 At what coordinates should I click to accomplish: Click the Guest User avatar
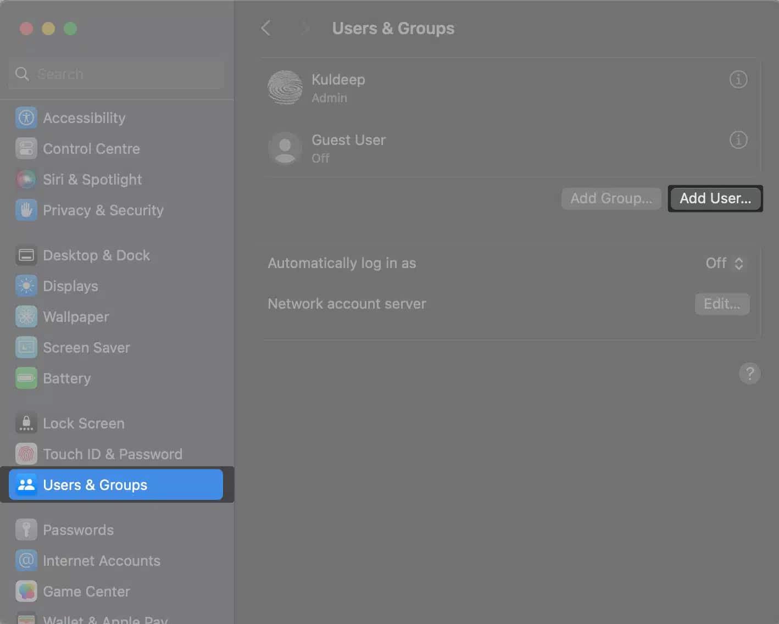pos(285,148)
